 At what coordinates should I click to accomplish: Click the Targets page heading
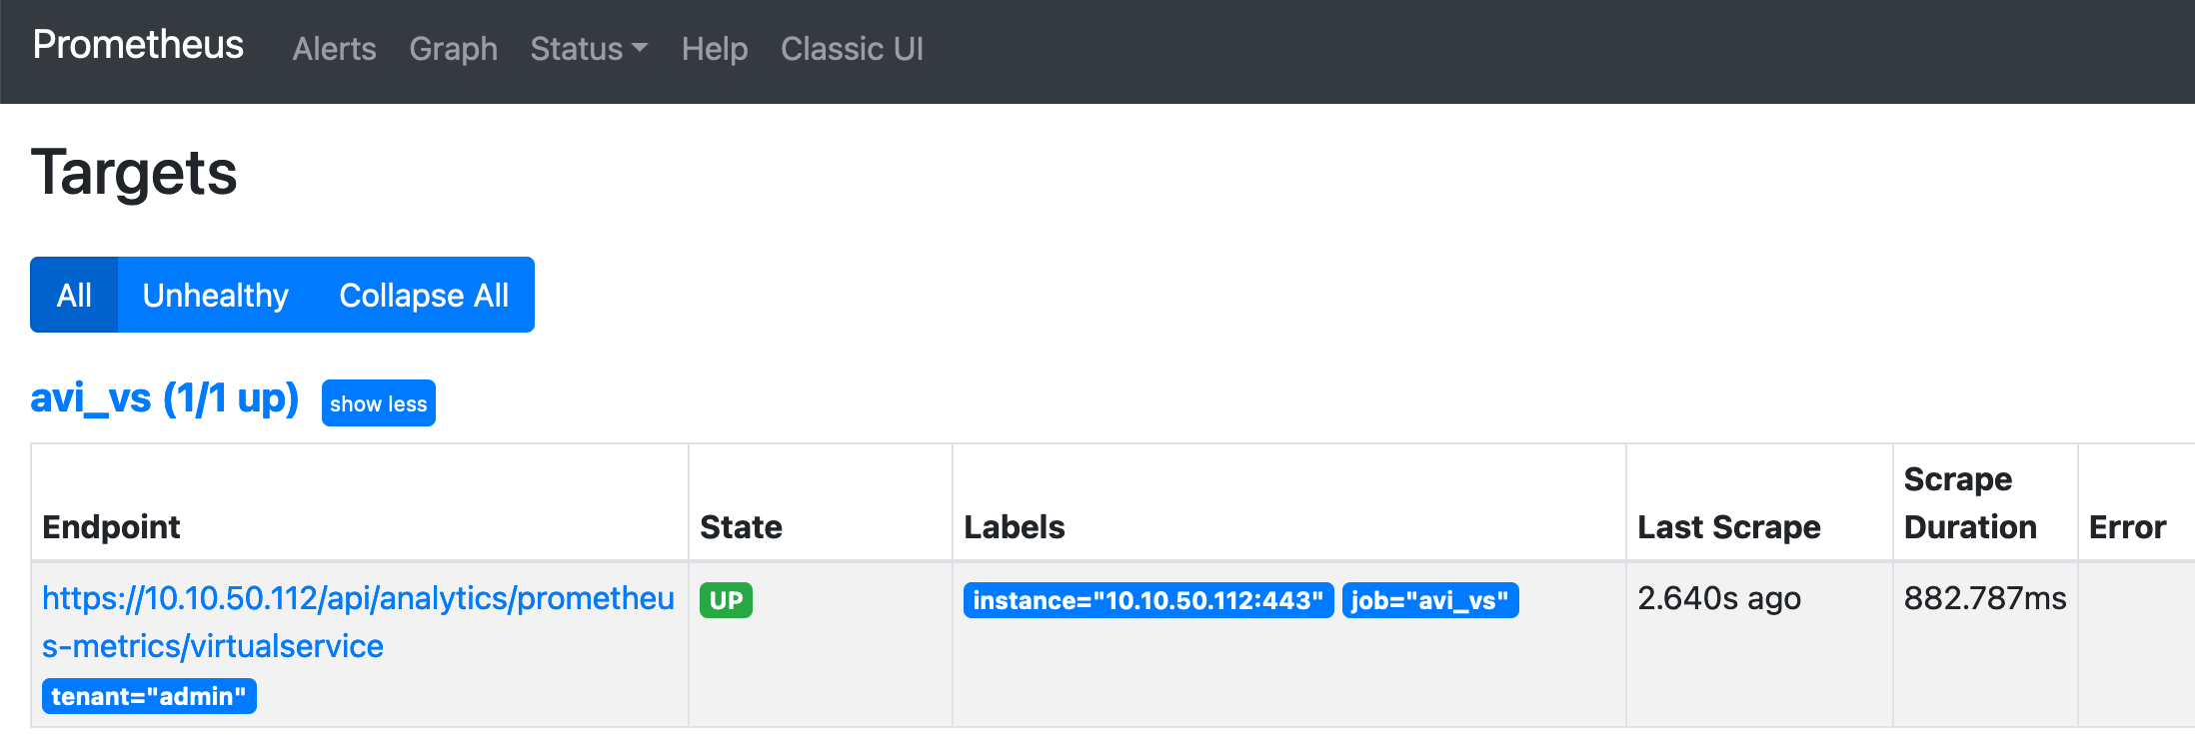(134, 173)
